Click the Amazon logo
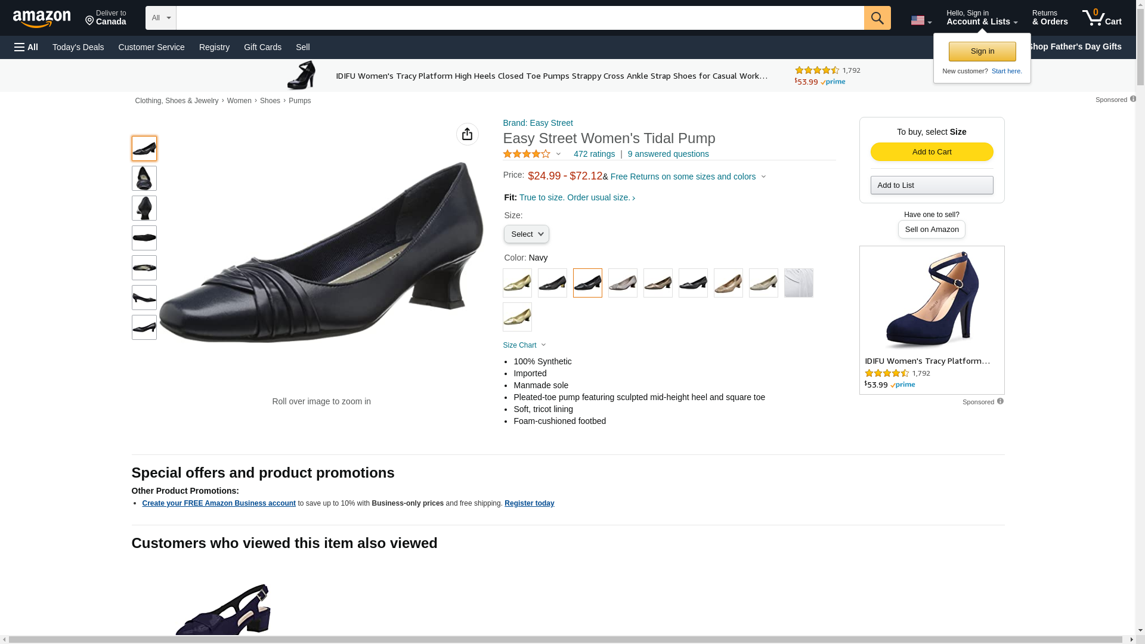Screen dimensions: 1145x644 coord(42,18)
